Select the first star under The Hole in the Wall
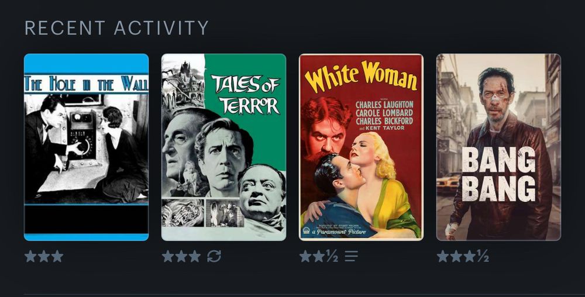The width and height of the screenshot is (585, 297). coord(30,256)
